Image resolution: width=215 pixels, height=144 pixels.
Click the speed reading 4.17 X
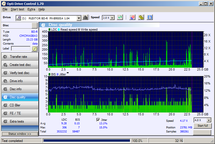coord(184,121)
